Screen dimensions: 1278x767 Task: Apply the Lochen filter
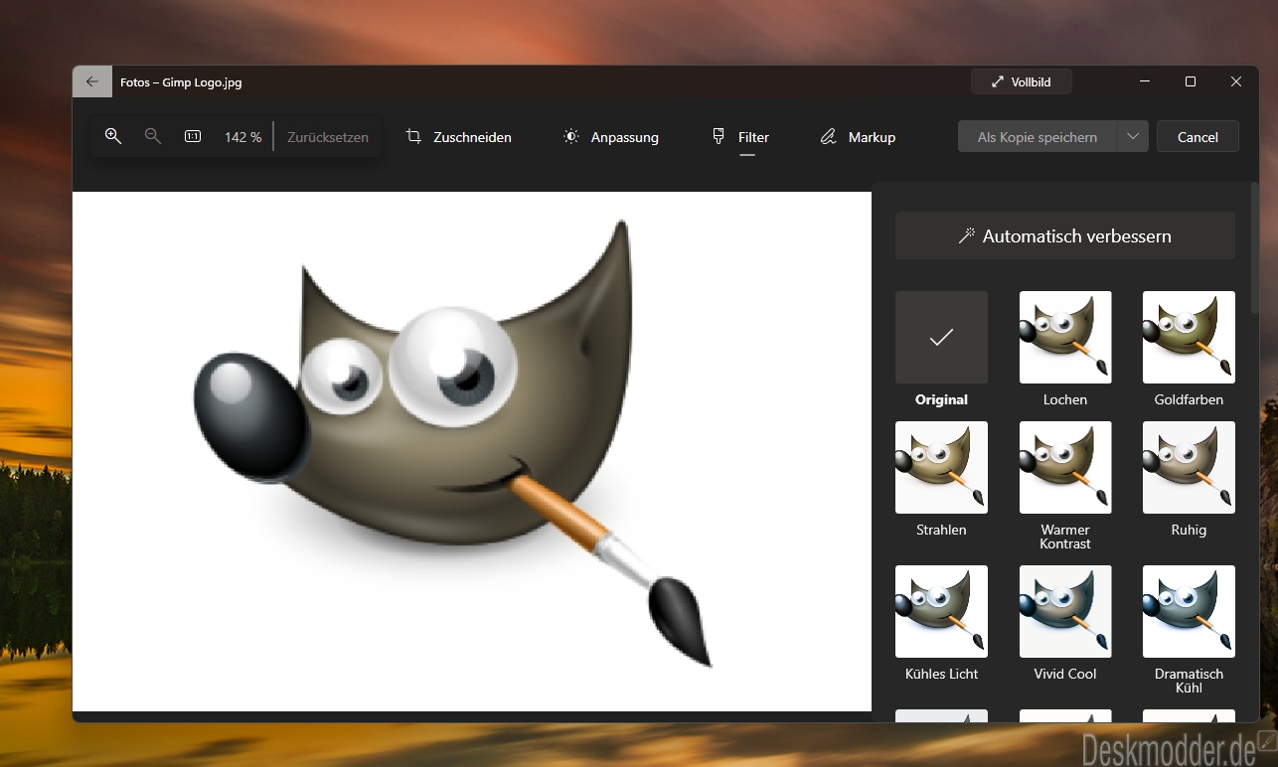[x=1065, y=337]
